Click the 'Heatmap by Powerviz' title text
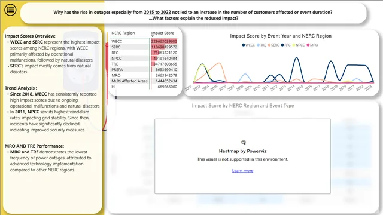383x215 pixels. (x=242, y=151)
